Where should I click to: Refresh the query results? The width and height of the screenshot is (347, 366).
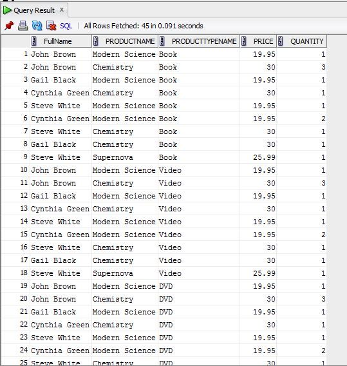coord(37,26)
